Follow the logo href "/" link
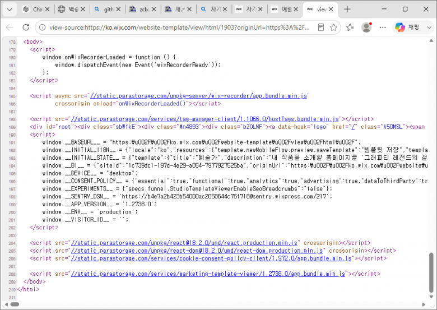437x310 pixels. point(354,127)
